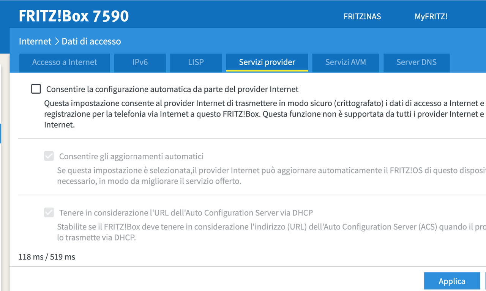Open the IPv6 tab
Viewport: 486px width, 291px height.
[x=140, y=63]
